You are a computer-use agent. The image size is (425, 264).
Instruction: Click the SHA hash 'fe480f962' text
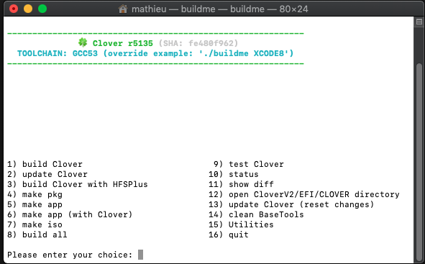211,43
